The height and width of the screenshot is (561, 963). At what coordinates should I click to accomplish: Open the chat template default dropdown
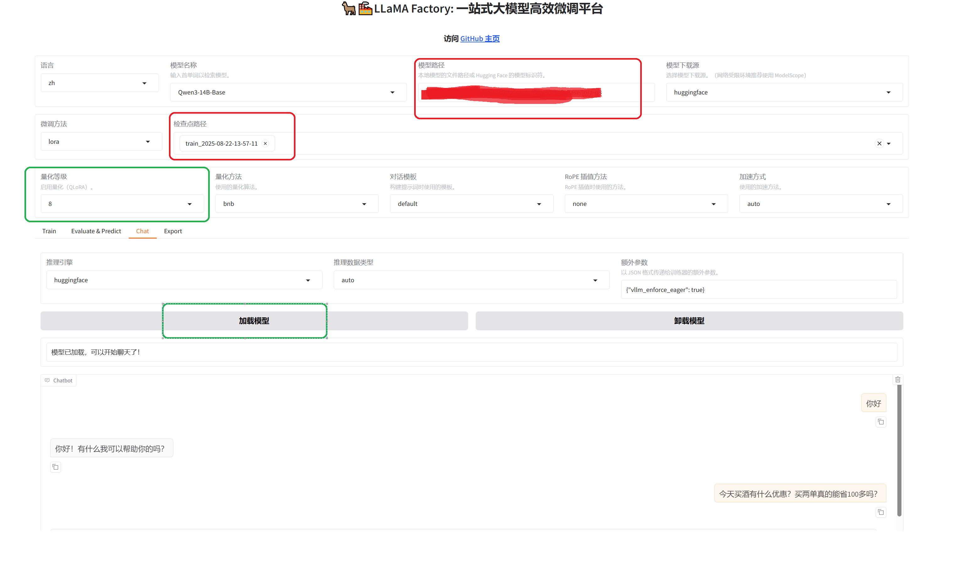point(472,204)
